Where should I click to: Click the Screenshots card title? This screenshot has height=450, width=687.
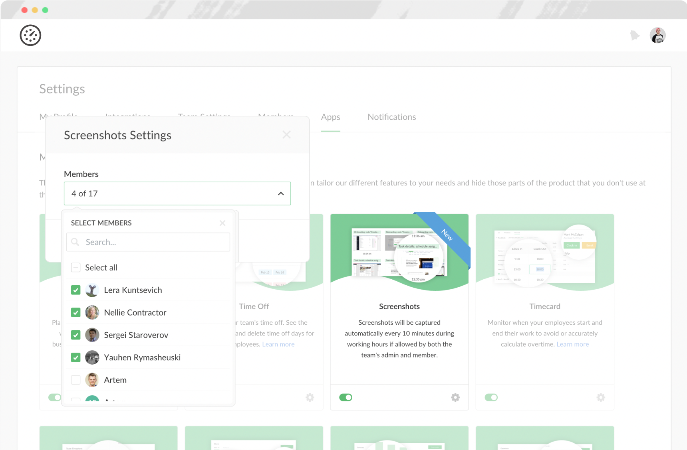pos(399,306)
